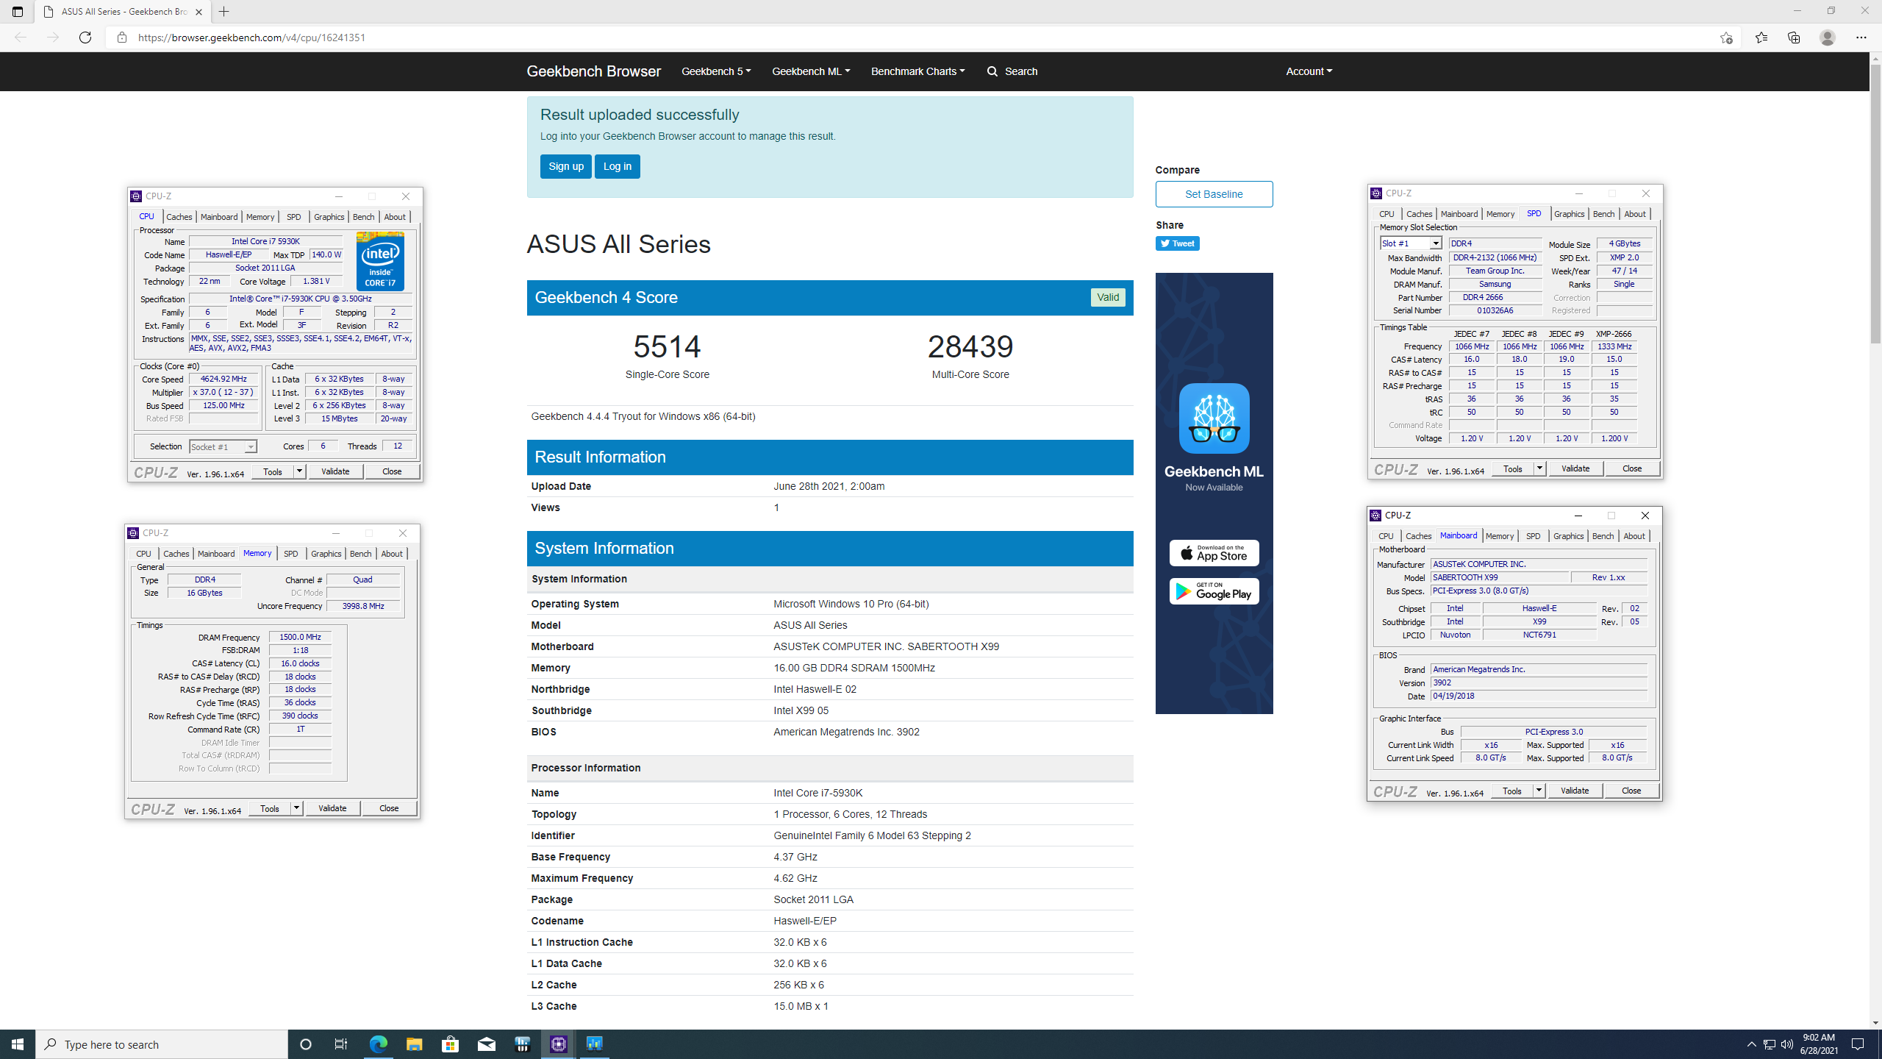Click the Type here to search box
The height and width of the screenshot is (1059, 1882).
pyautogui.click(x=162, y=1044)
